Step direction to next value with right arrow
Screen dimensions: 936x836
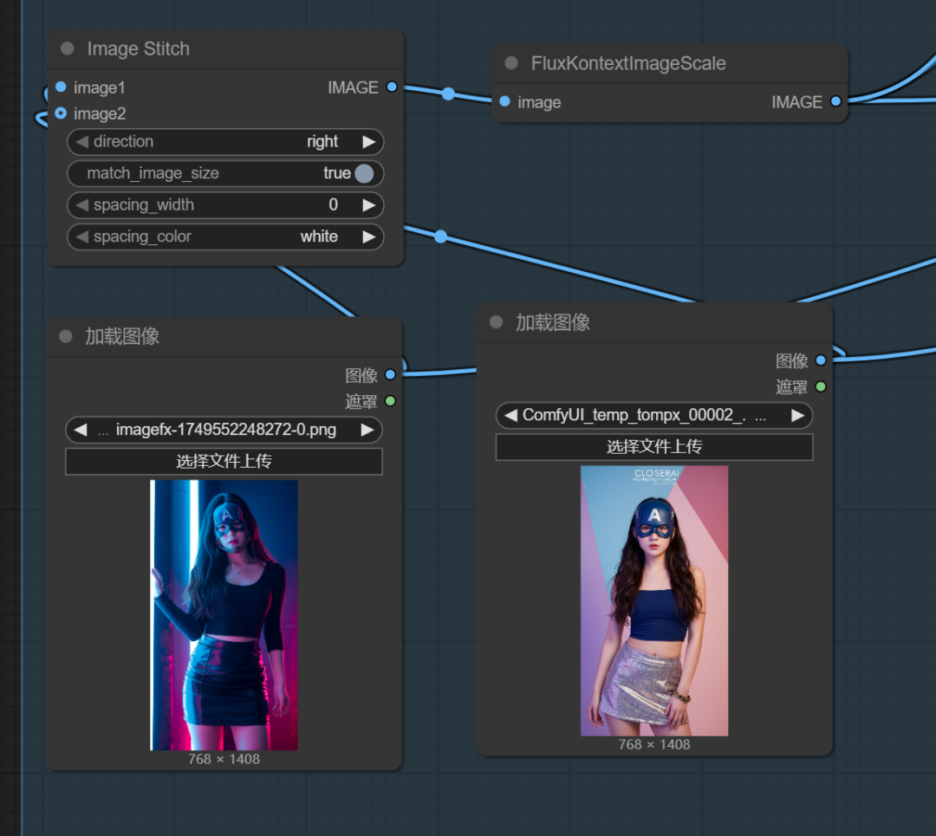pyautogui.click(x=369, y=141)
